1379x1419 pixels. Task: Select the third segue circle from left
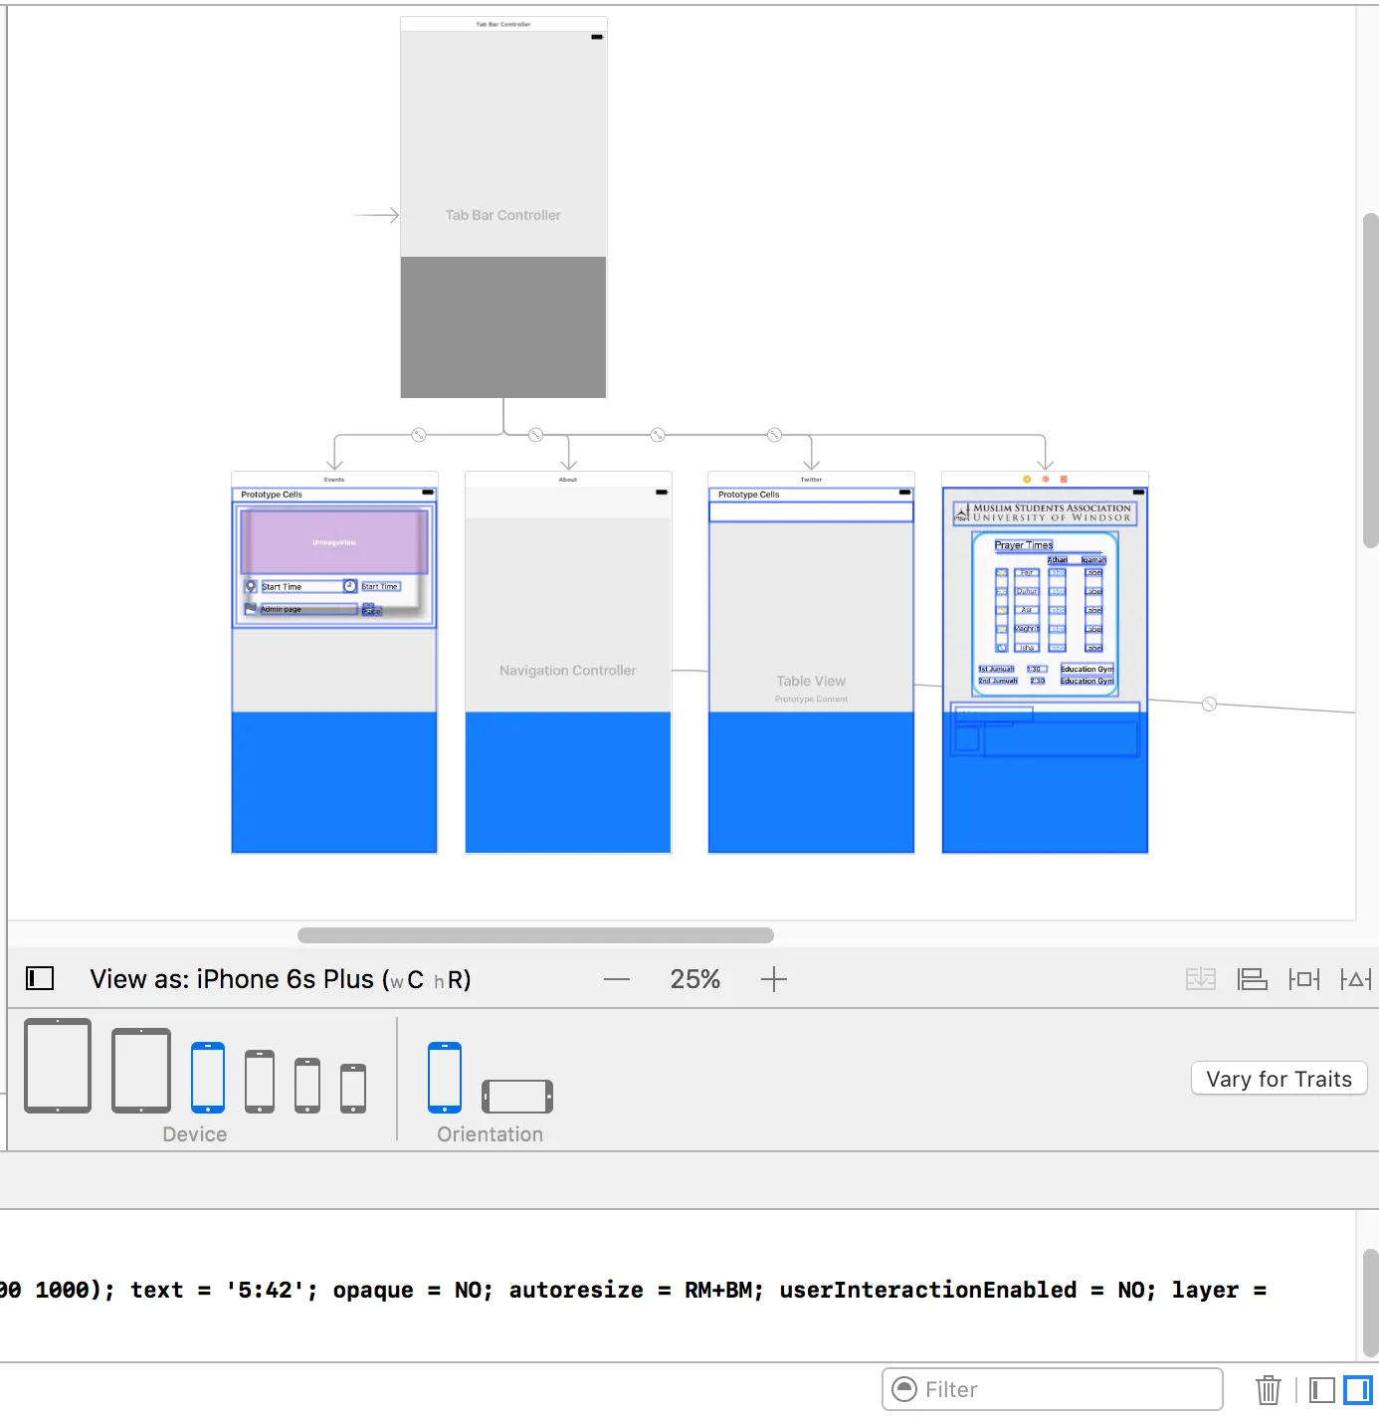tap(658, 435)
